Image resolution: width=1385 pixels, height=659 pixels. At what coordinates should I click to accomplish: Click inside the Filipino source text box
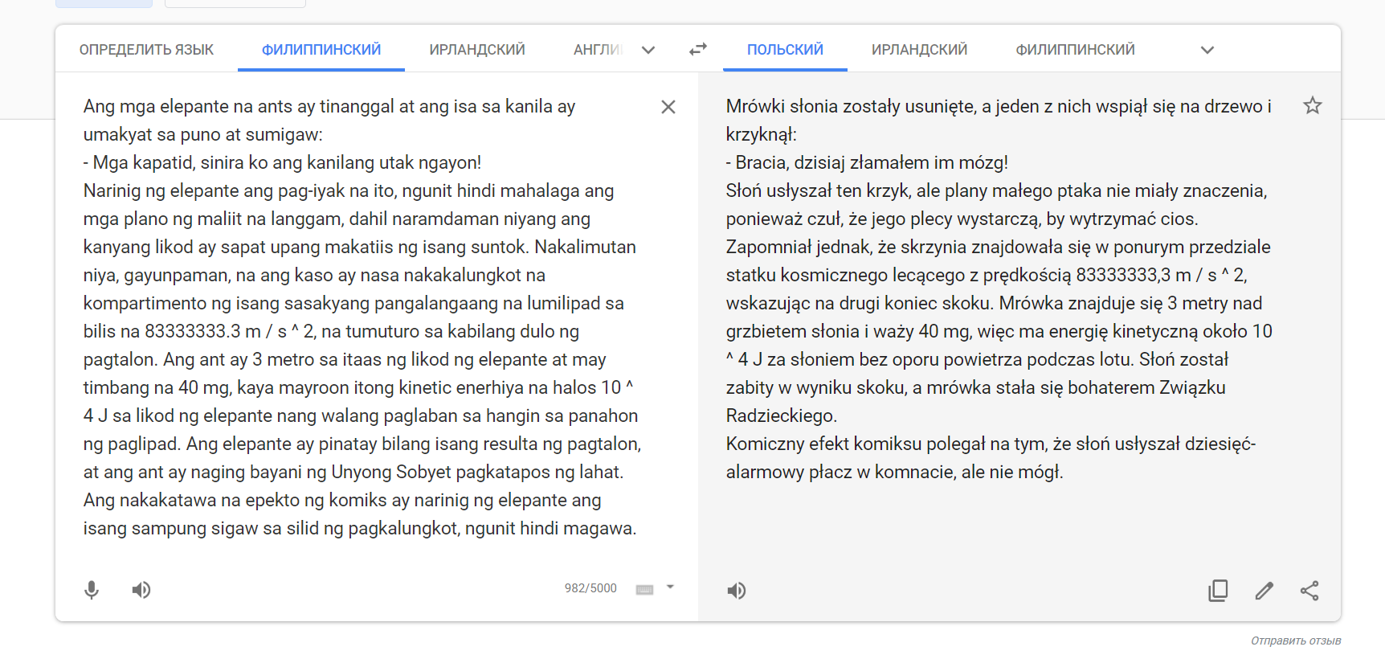[x=362, y=317]
